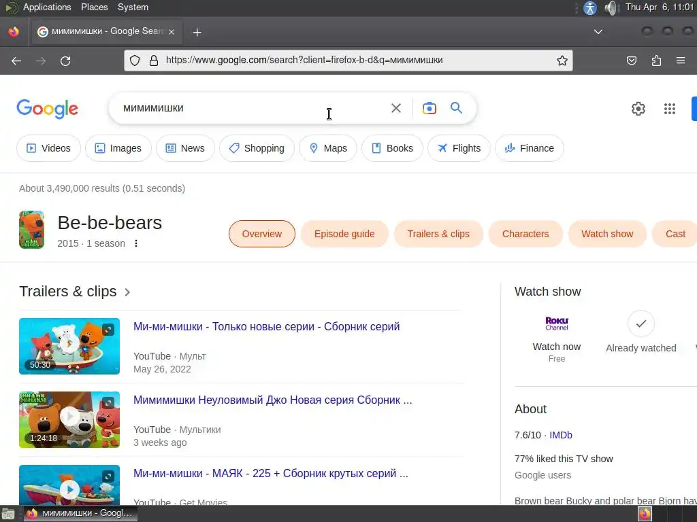Select the Trailers & clips chip
697x522 pixels.
[438, 234]
